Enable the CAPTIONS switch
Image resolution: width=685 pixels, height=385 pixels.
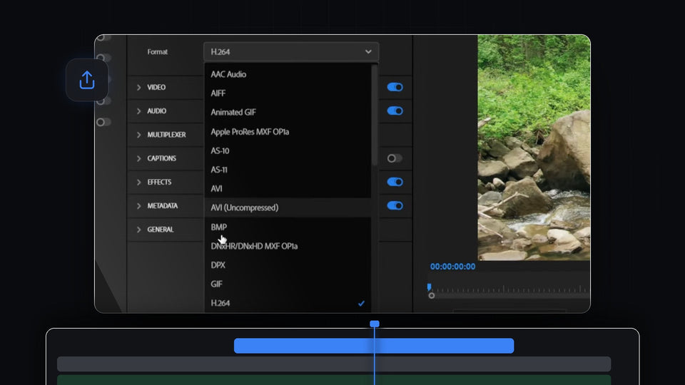pos(395,158)
